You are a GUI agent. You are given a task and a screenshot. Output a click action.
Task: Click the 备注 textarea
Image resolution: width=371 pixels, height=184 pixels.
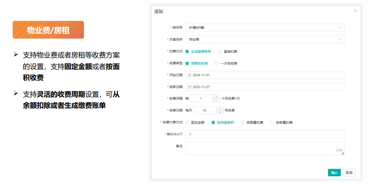[265, 148]
